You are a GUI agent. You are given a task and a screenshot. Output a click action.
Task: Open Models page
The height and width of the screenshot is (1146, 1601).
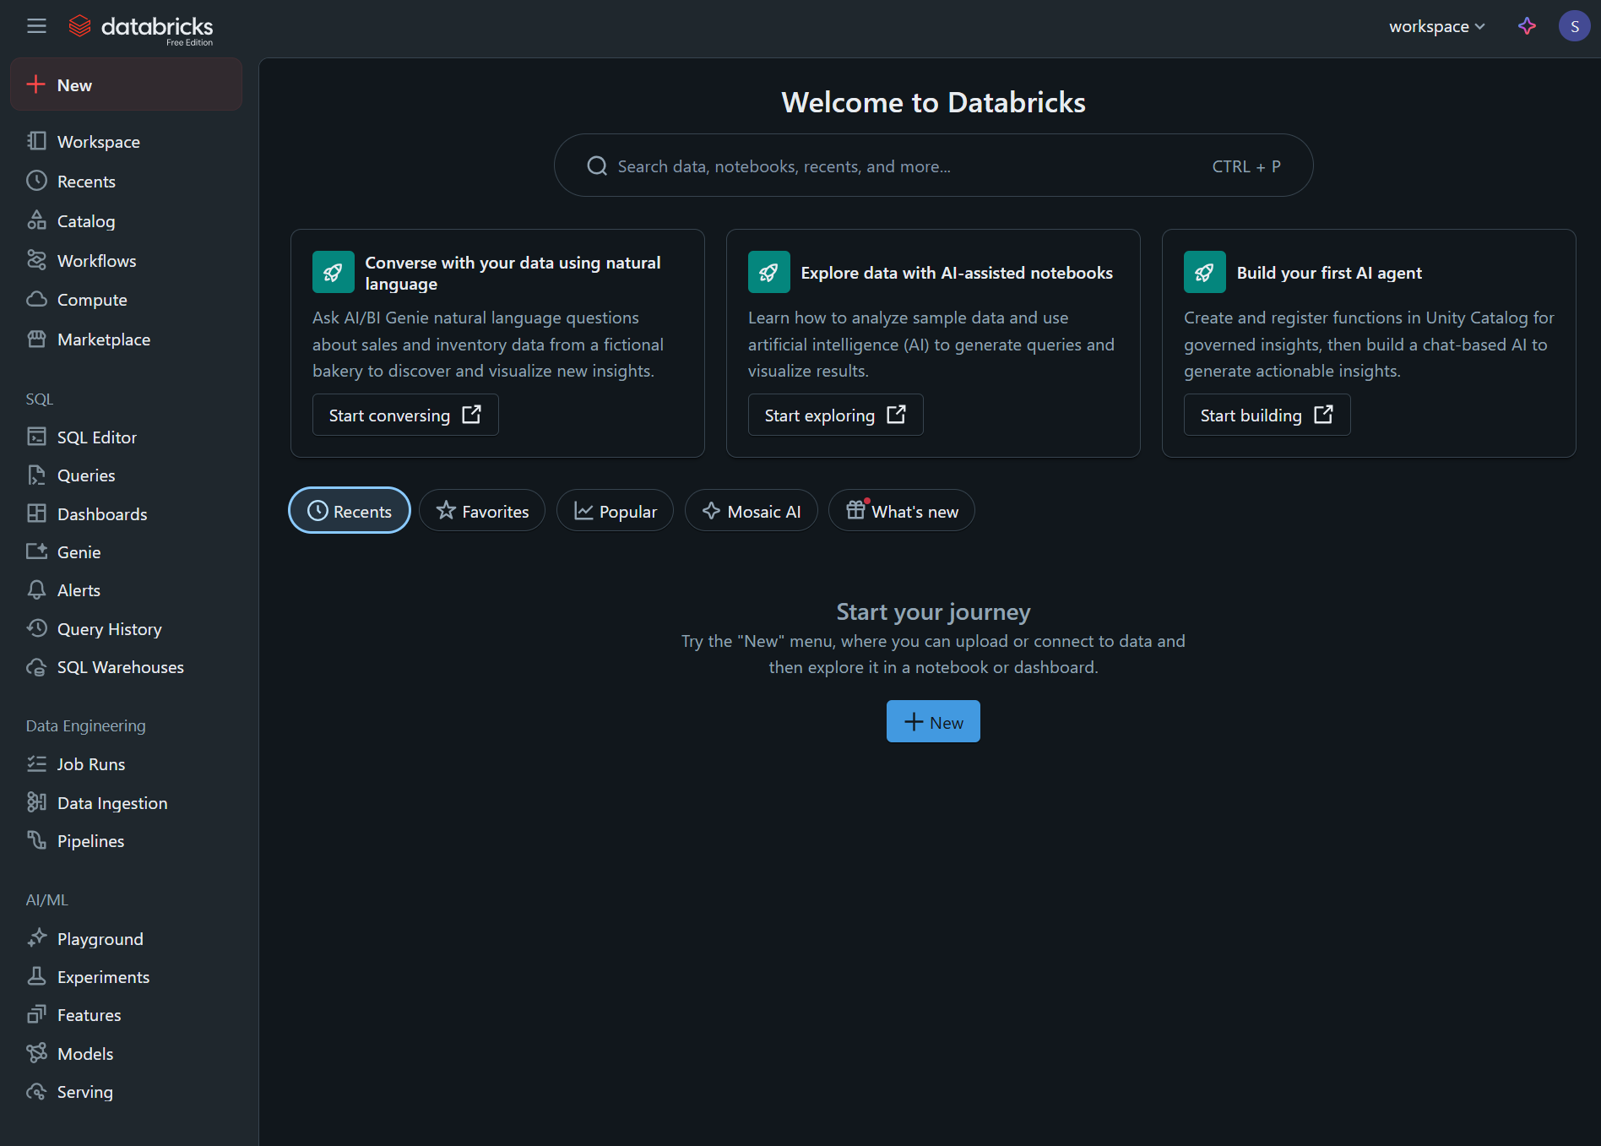pyautogui.click(x=127, y=1054)
